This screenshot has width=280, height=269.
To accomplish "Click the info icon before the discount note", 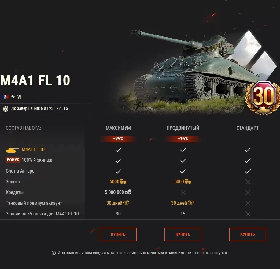I will tap(53, 253).
